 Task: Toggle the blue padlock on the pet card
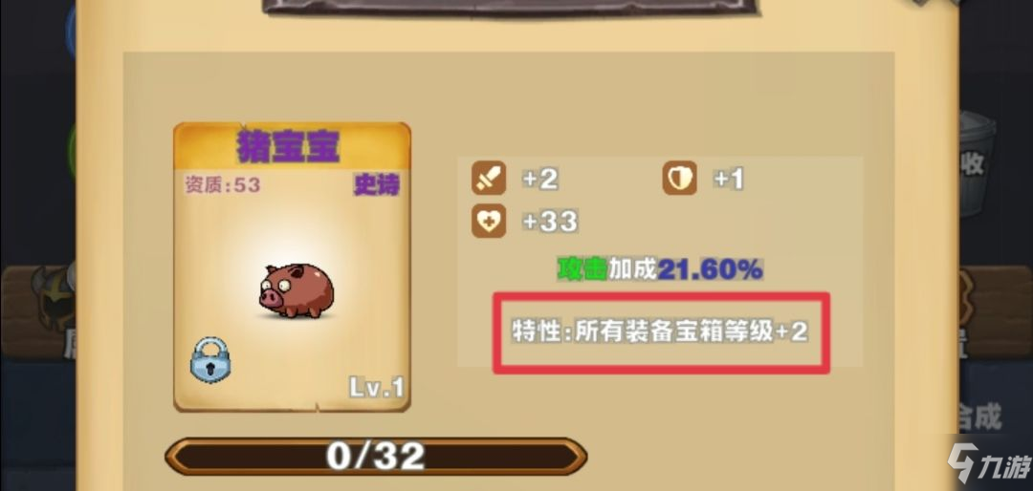click(x=210, y=361)
